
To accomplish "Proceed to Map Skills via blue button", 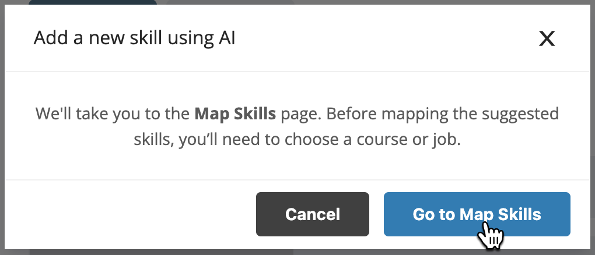I will (x=477, y=214).
